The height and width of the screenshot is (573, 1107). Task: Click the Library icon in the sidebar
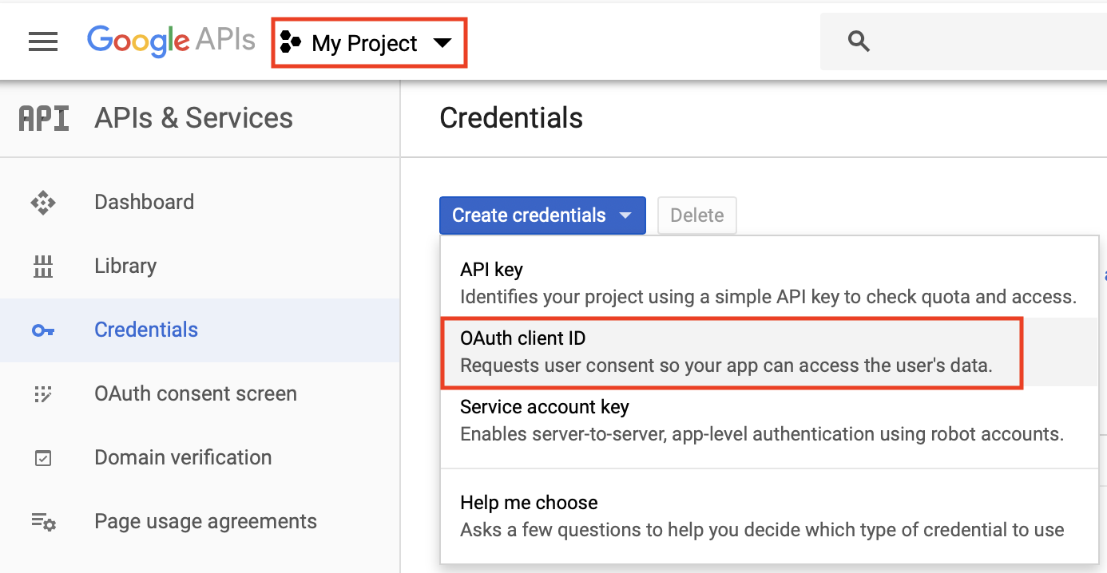[x=43, y=267]
